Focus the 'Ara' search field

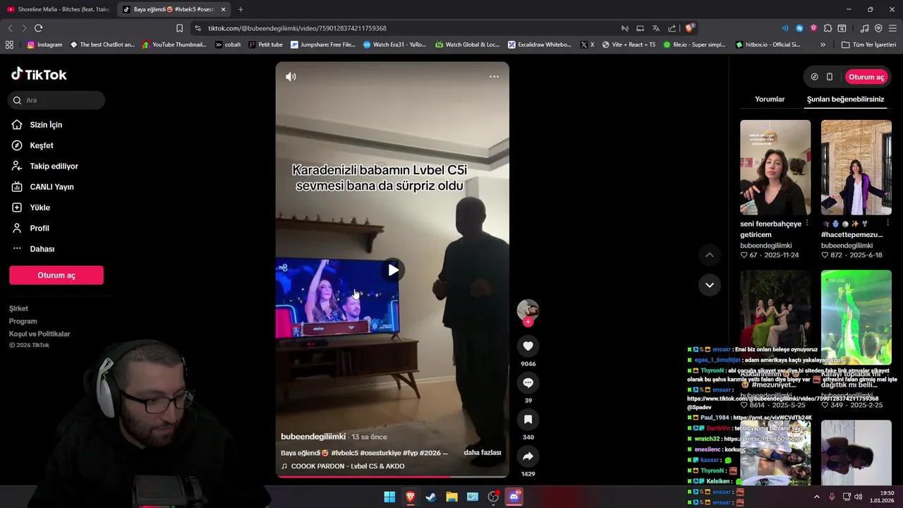pyautogui.click(x=57, y=100)
